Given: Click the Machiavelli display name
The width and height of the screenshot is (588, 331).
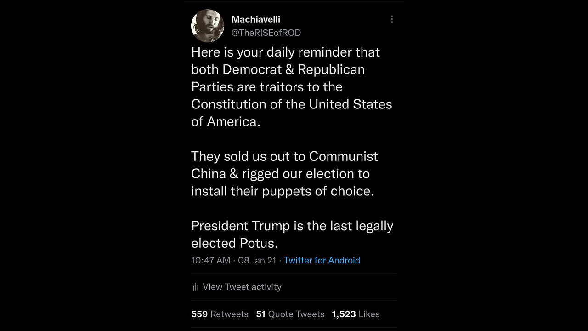Looking at the screenshot, I should click(x=256, y=19).
